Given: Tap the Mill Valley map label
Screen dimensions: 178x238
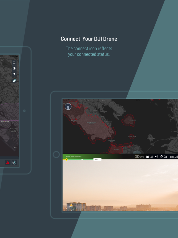Looking at the screenshot, I should [x=87, y=100].
